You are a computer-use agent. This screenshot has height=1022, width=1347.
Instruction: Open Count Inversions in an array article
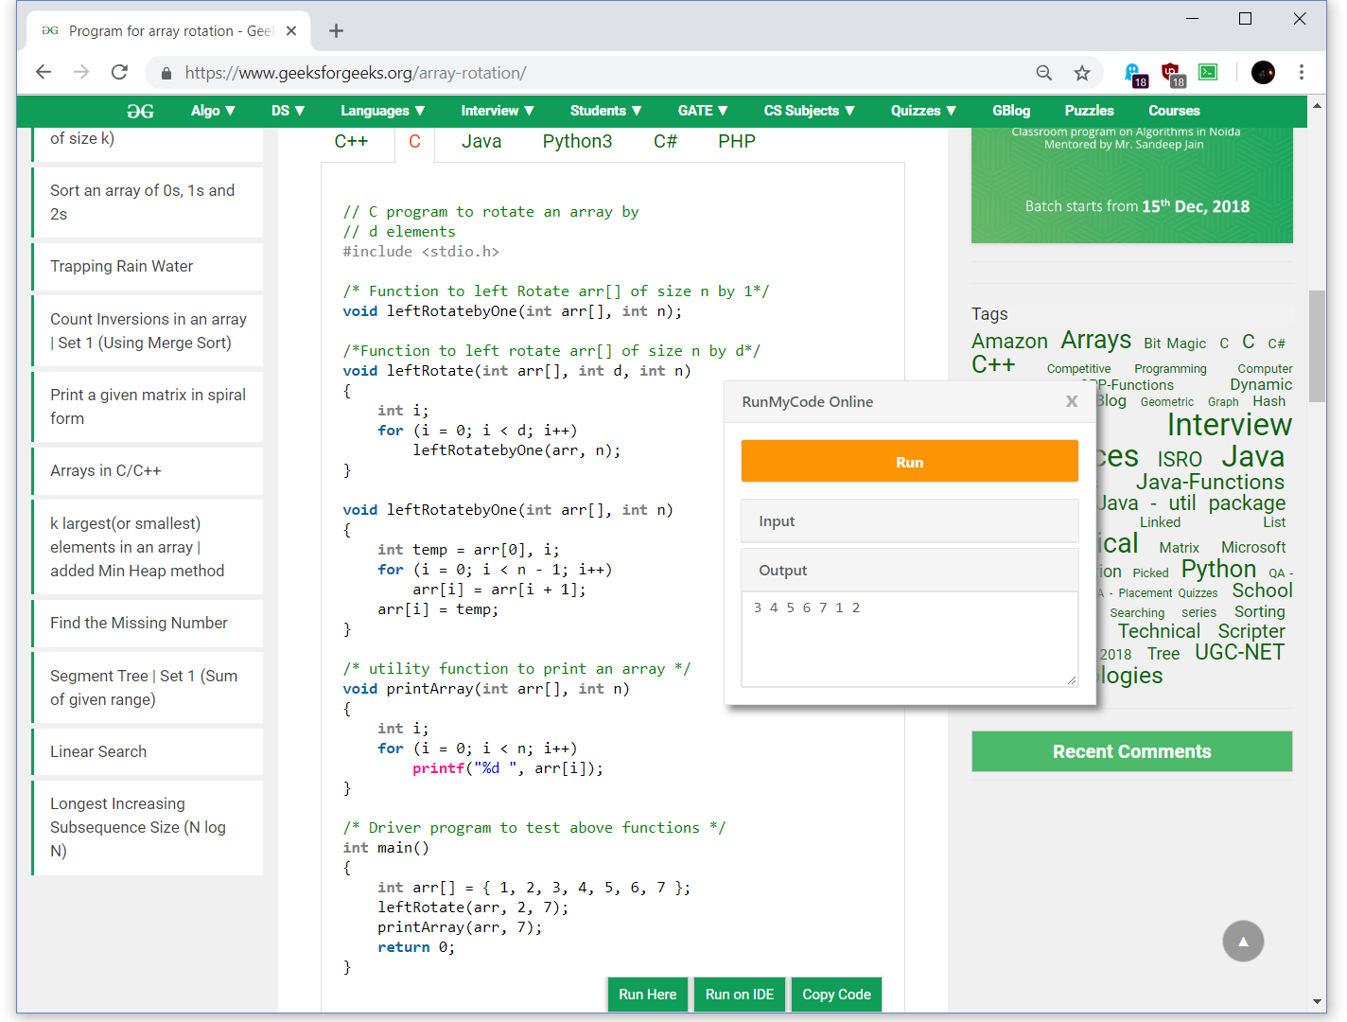point(149,331)
